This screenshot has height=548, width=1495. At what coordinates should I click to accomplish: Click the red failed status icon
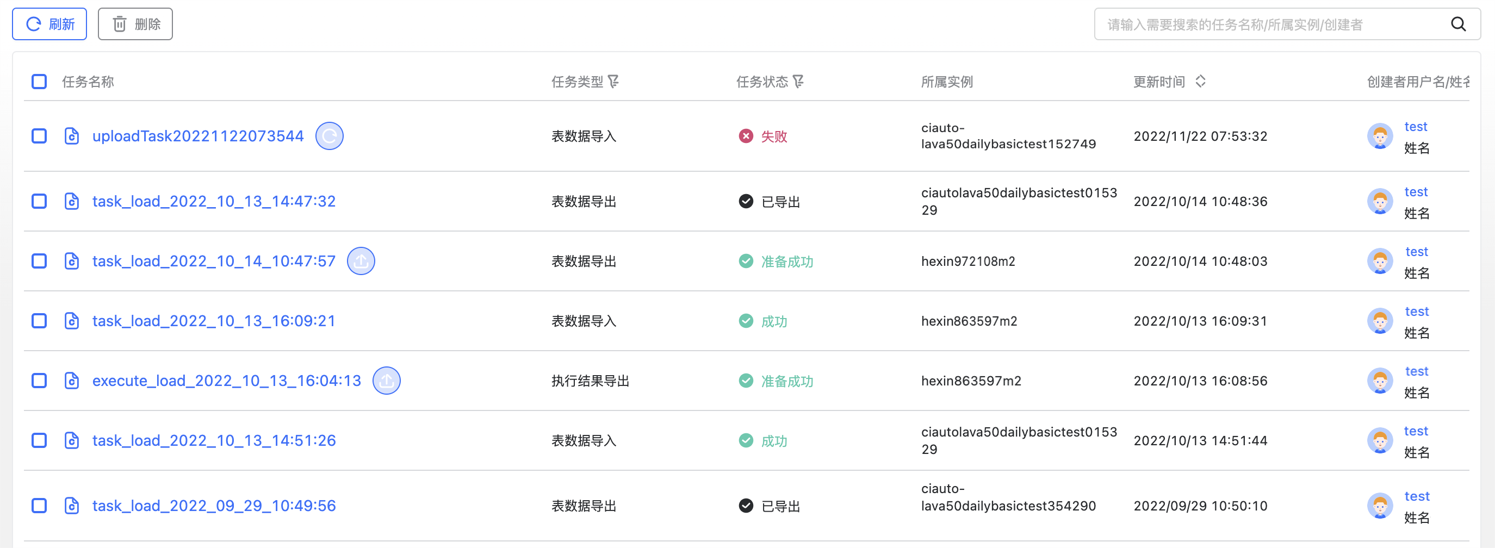tap(746, 136)
